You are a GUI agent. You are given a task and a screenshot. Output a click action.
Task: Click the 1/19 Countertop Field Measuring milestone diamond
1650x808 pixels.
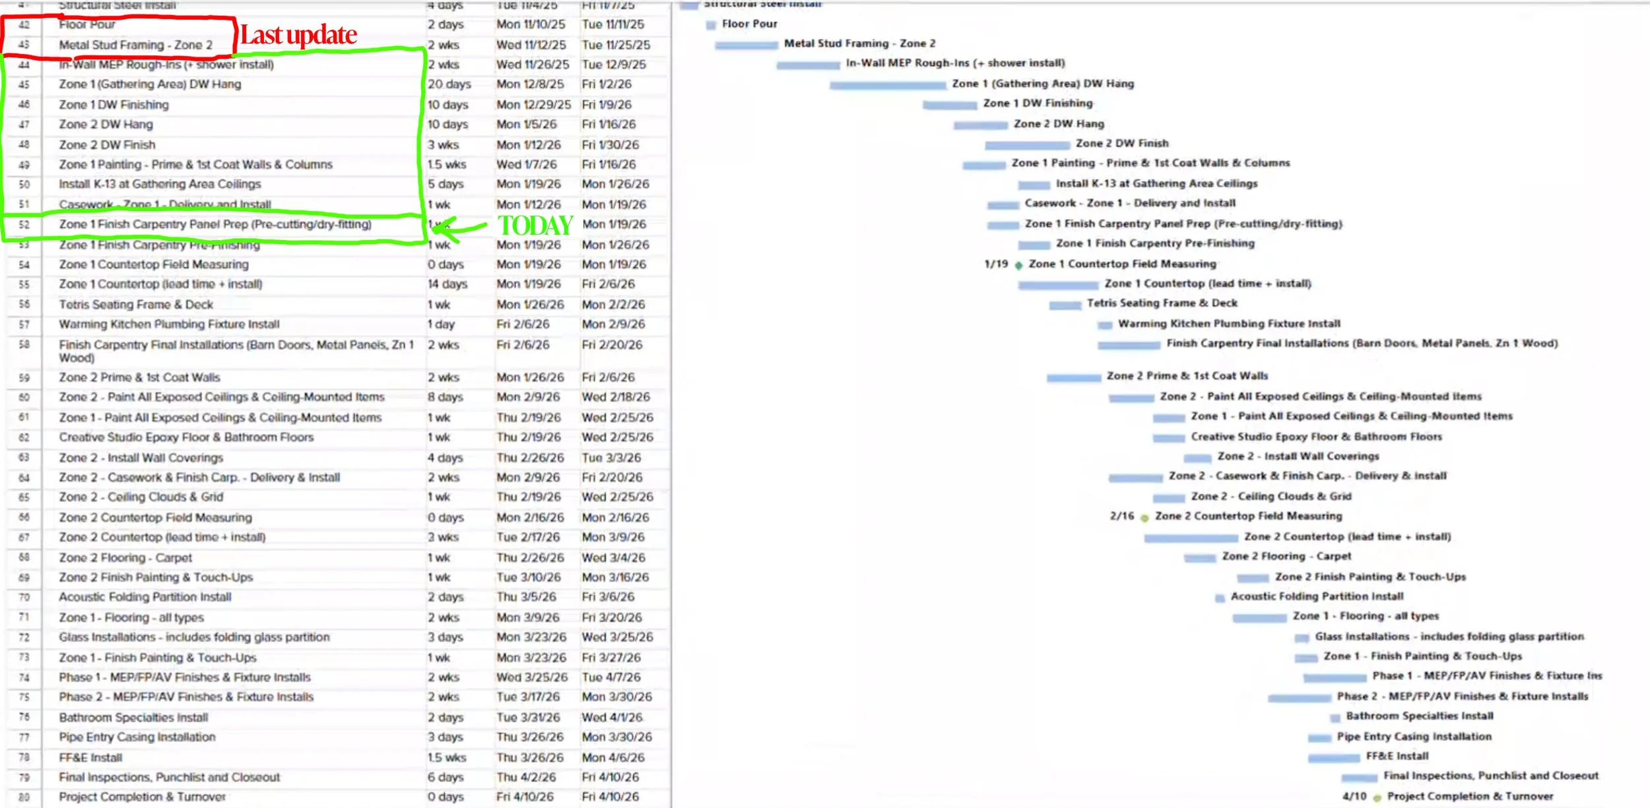coord(1018,265)
